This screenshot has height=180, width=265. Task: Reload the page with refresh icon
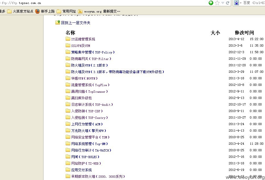click(x=228, y=3)
